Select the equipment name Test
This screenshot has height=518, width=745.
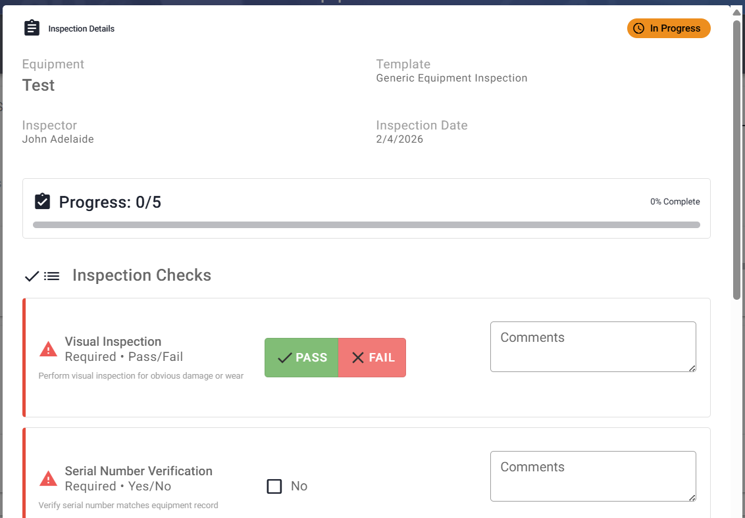38,85
